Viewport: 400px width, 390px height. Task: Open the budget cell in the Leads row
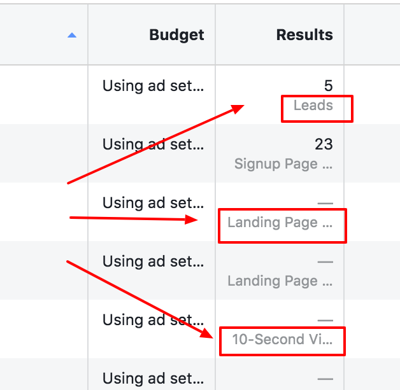pos(153,86)
